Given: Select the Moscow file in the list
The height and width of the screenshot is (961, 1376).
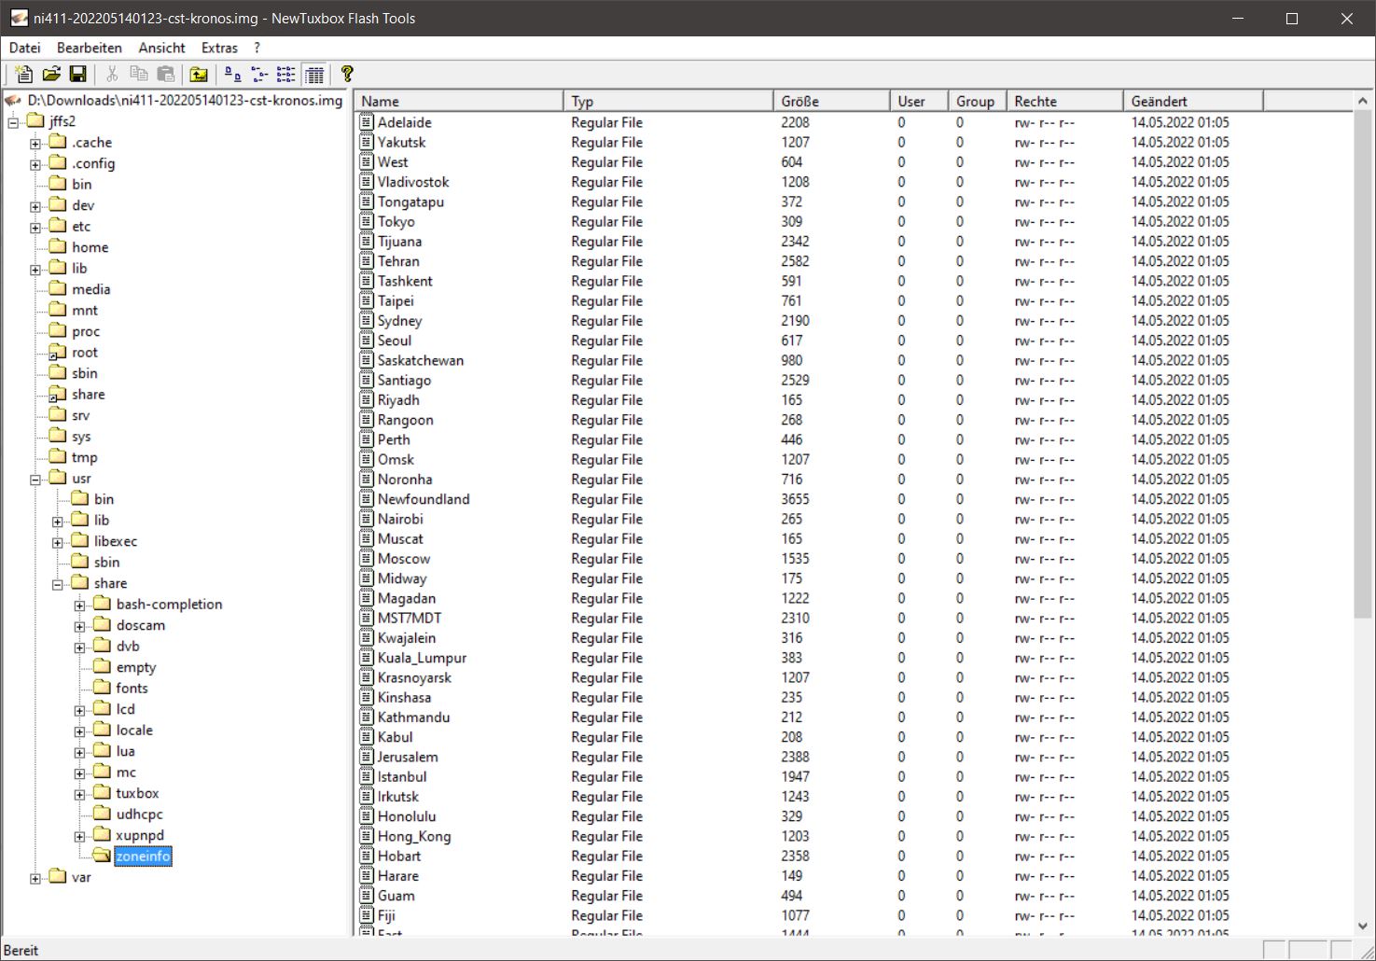Looking at the screenshot, I should pyautogui.click(x=404, y=559).
